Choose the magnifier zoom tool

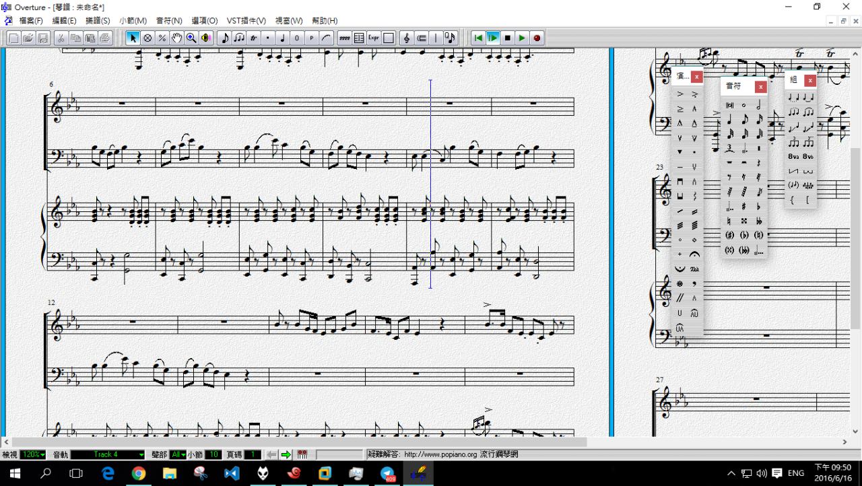[x=191, y=38]
